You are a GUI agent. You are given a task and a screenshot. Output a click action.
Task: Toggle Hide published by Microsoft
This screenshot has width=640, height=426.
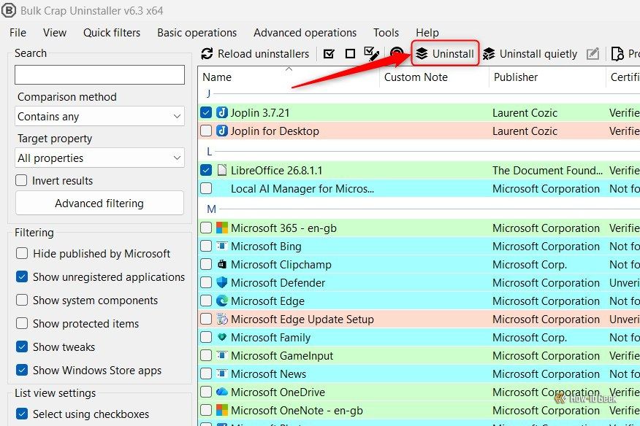tap(22, 254)
